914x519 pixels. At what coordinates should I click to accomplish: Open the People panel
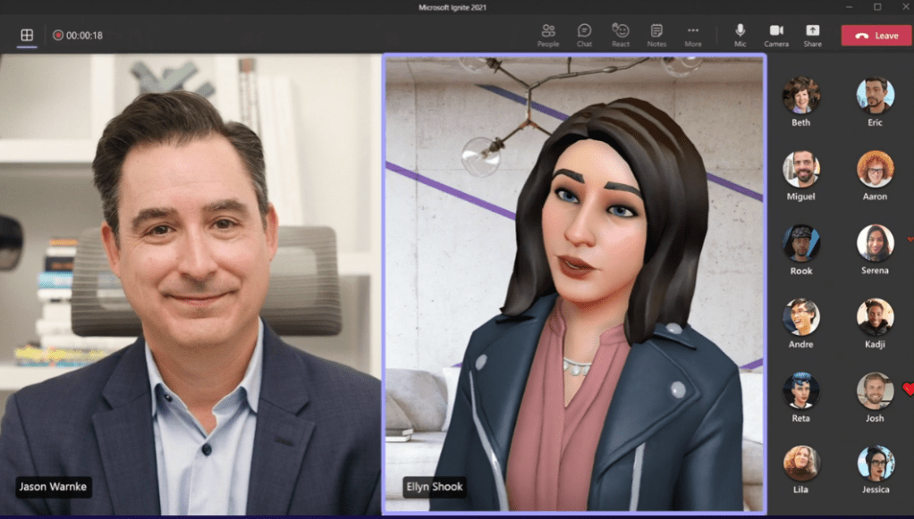click(x=547, y=35)
